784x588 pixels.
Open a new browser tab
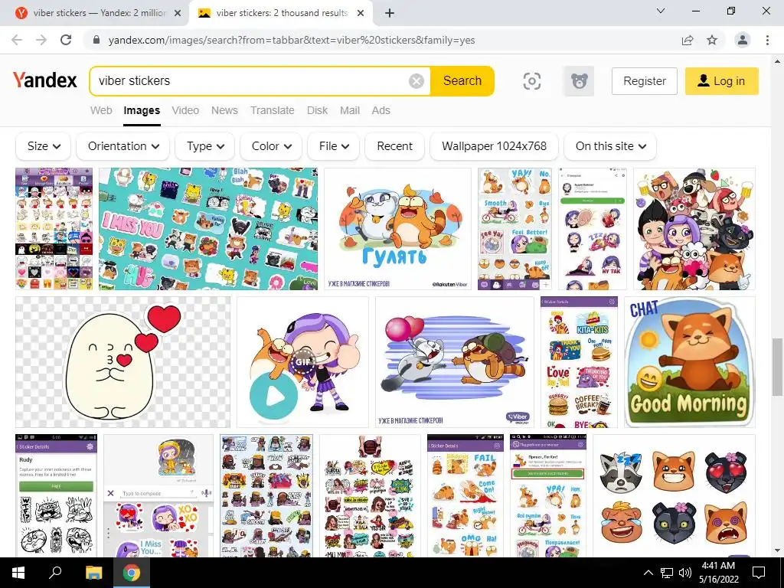point(390,14)
